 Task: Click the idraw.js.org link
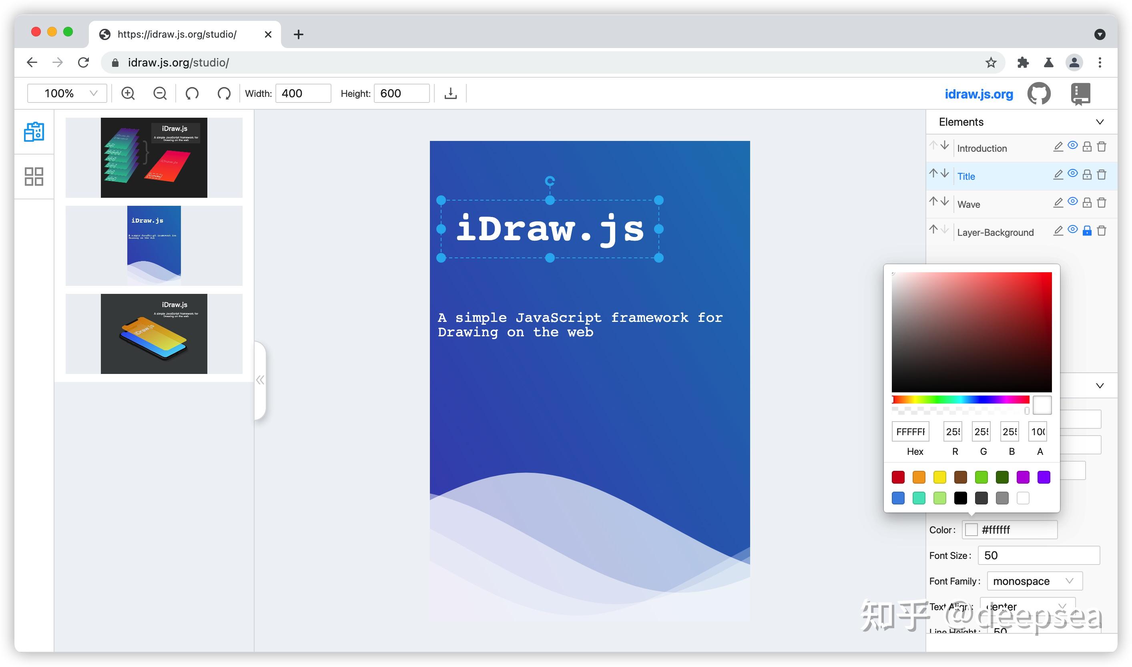click(x=979, y=94)
